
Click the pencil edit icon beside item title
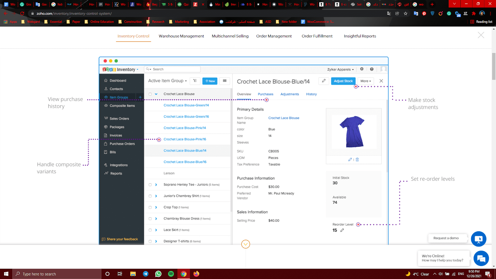[324, 81]
